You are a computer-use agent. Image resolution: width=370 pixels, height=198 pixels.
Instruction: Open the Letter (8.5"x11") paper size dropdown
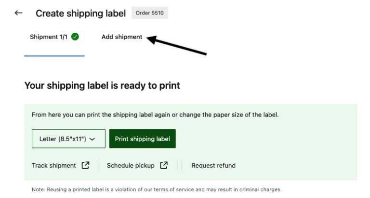point(66,139)
